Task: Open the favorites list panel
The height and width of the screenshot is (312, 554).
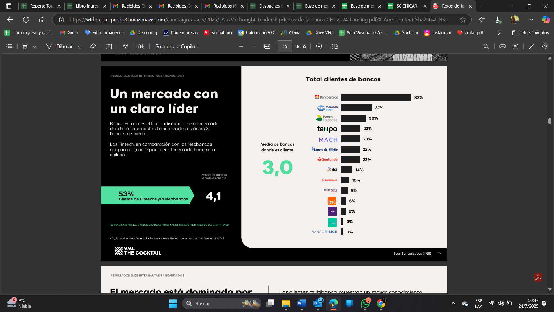Action: click(482, 20)
